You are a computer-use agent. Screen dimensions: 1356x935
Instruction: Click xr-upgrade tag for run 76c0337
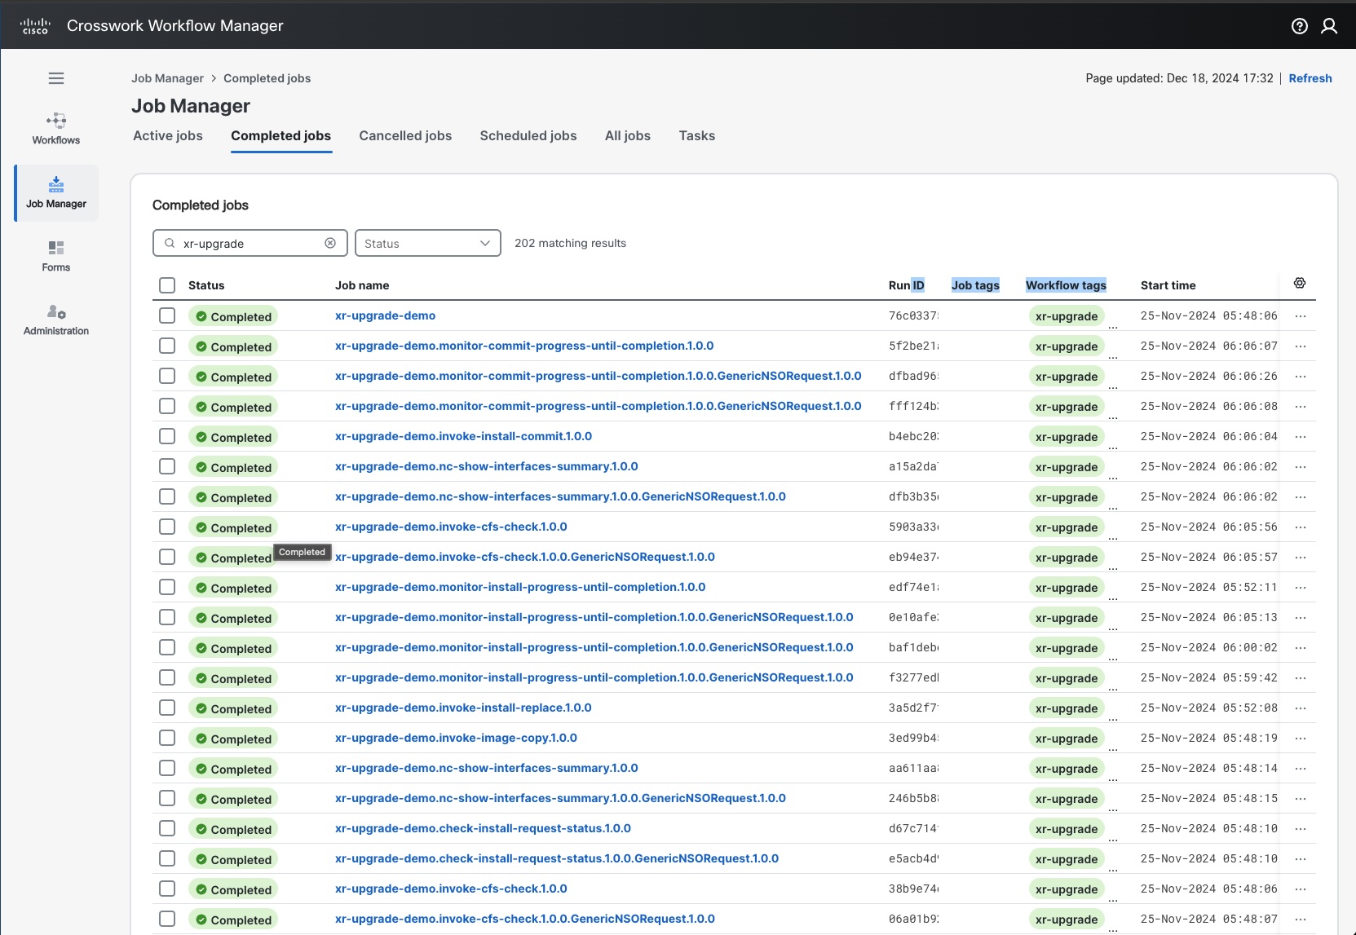point(1067,316)
